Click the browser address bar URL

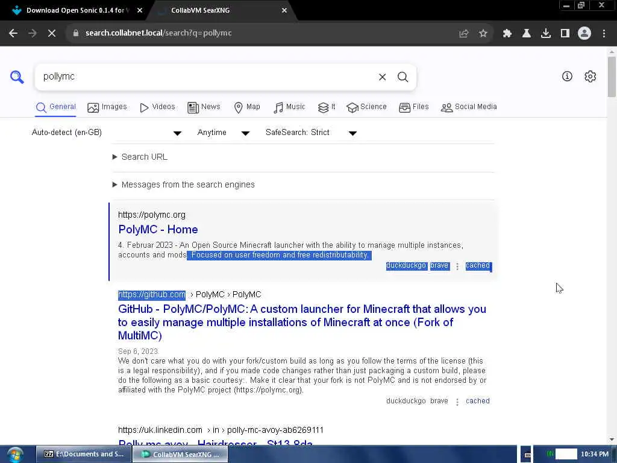[x=158, y=33]
